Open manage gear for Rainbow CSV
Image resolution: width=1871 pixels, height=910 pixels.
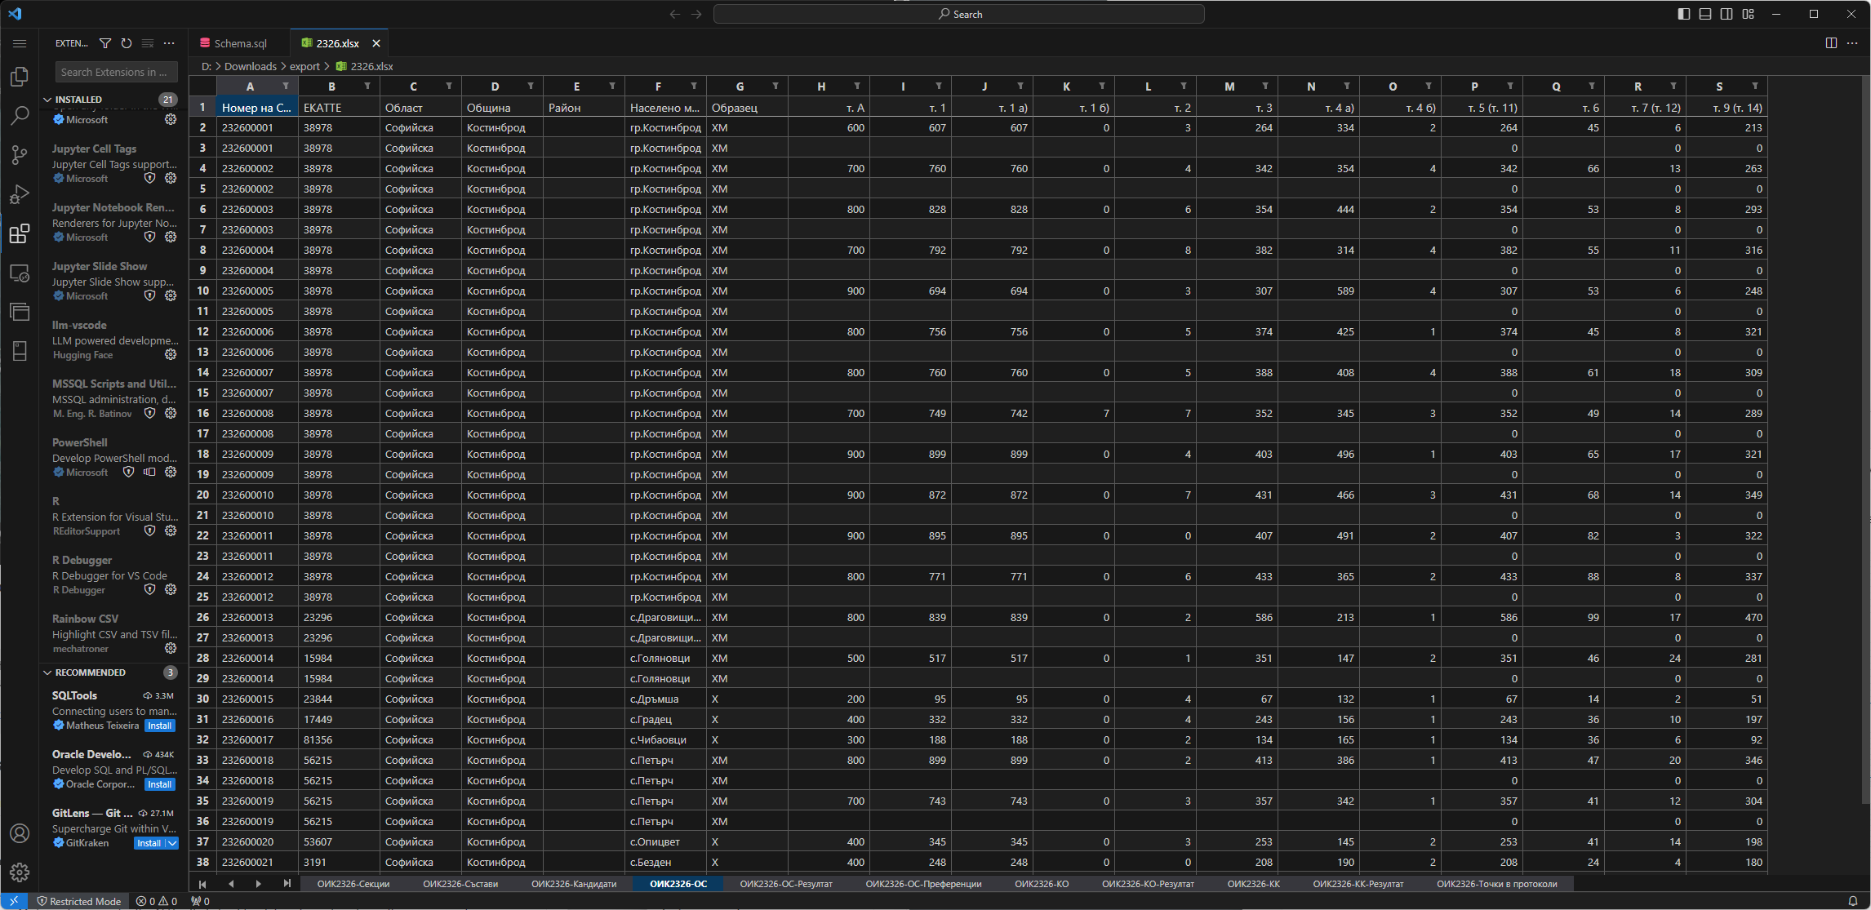coord(171,648)
